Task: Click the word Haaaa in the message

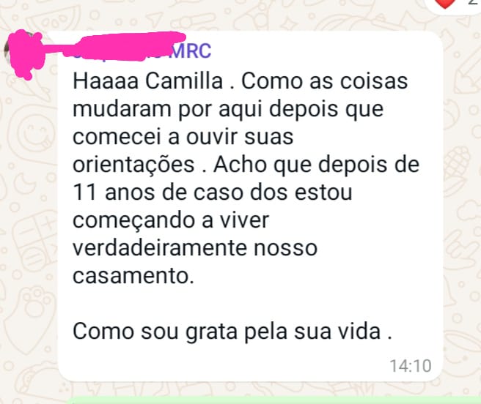Action: pos(106,81)
